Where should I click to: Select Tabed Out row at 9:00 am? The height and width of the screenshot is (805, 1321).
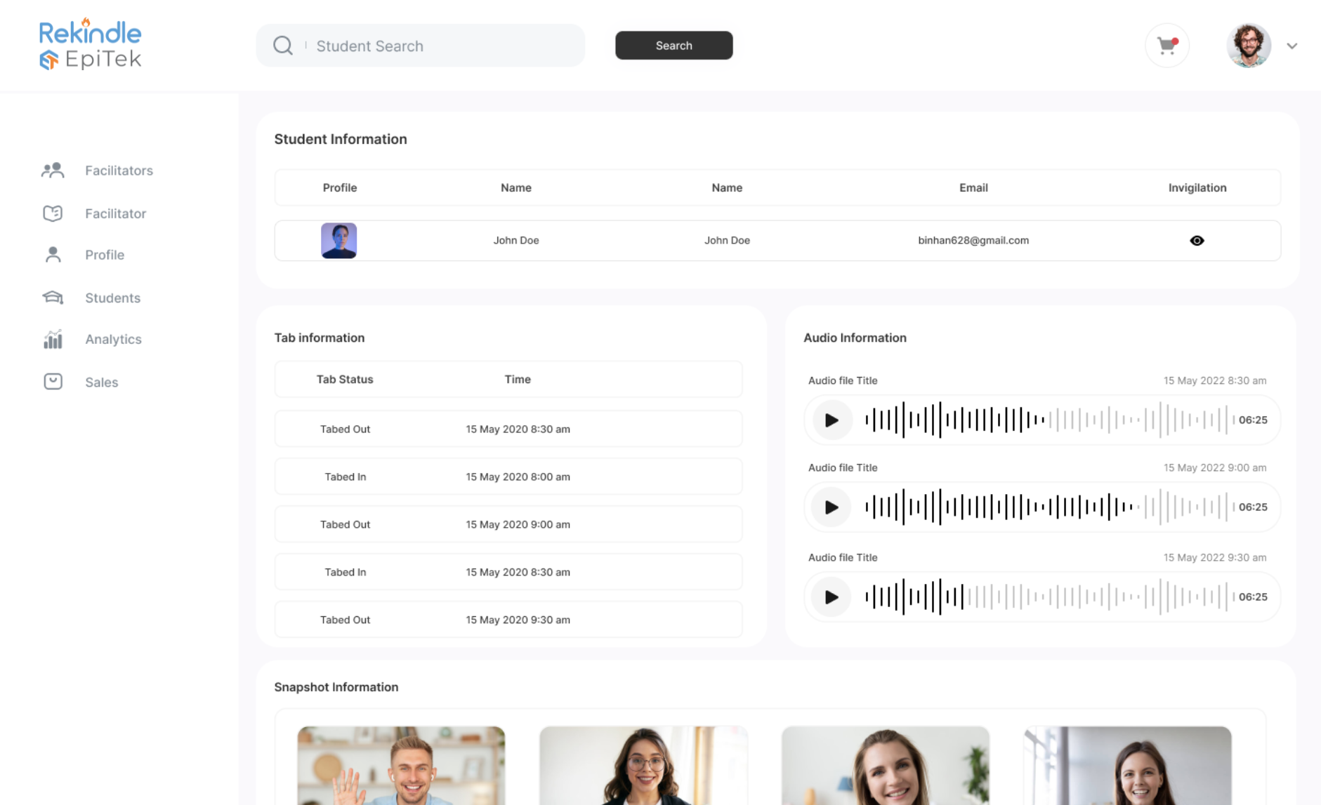(508, 524)
